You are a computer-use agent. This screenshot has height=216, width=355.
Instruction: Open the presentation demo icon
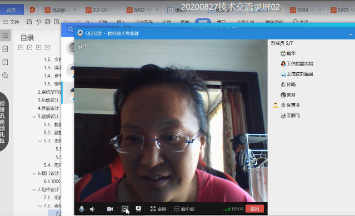pos(138,209)
